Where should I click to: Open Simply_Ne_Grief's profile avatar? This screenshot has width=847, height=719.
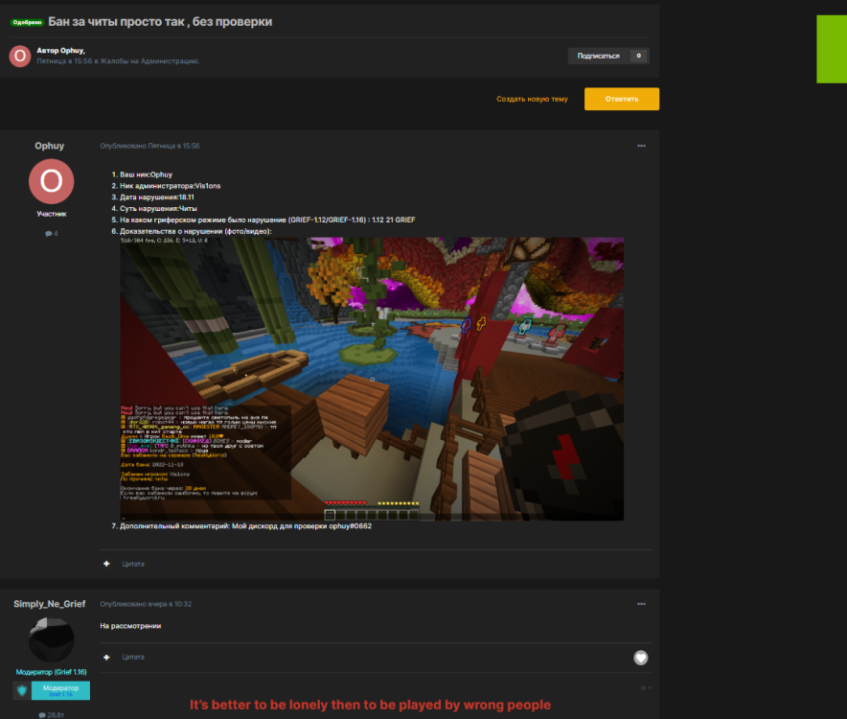click(52, 639)
